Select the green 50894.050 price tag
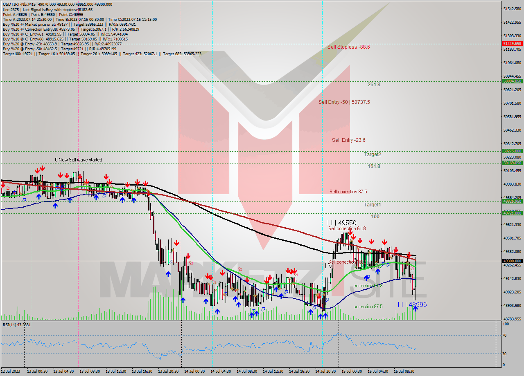 click(512, 81)
